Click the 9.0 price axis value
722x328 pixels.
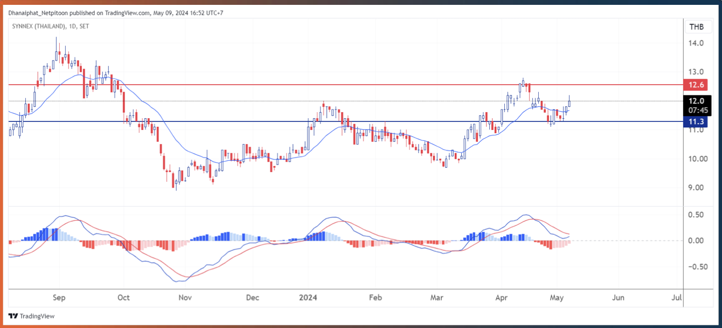click(696, 188)
